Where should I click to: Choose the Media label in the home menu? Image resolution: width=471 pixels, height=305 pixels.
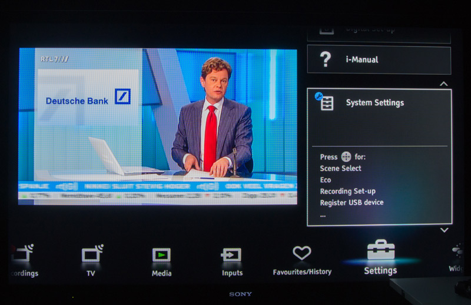coord(161,273)
